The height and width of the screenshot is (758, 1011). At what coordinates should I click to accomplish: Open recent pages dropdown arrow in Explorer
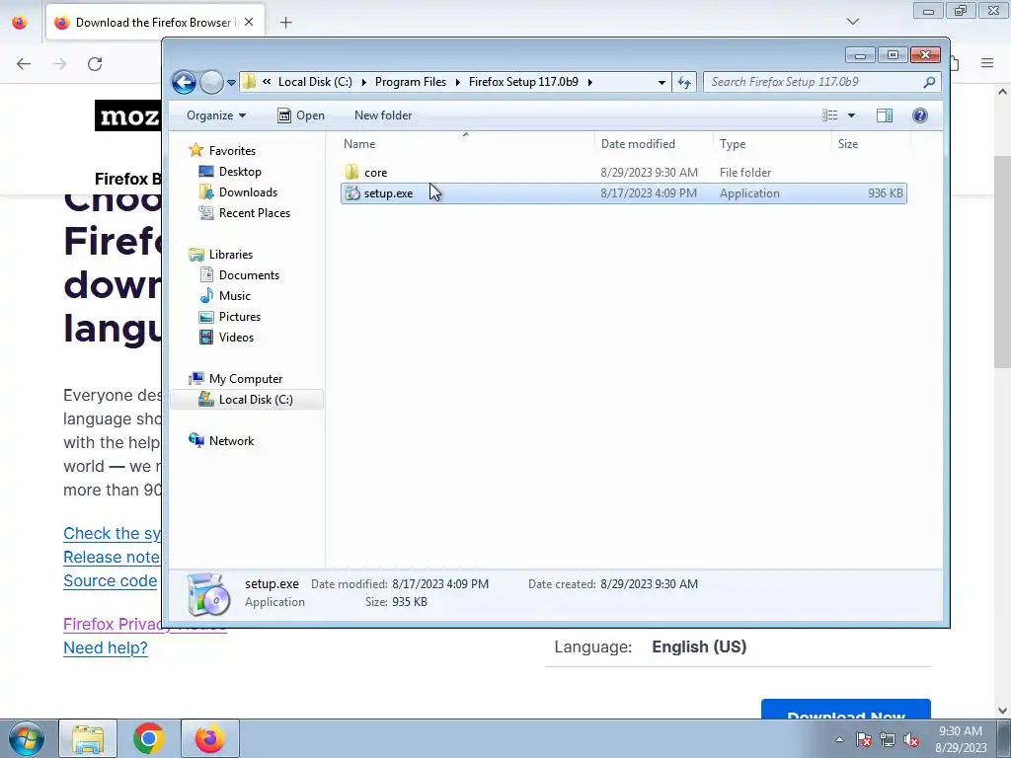point(231,83)
